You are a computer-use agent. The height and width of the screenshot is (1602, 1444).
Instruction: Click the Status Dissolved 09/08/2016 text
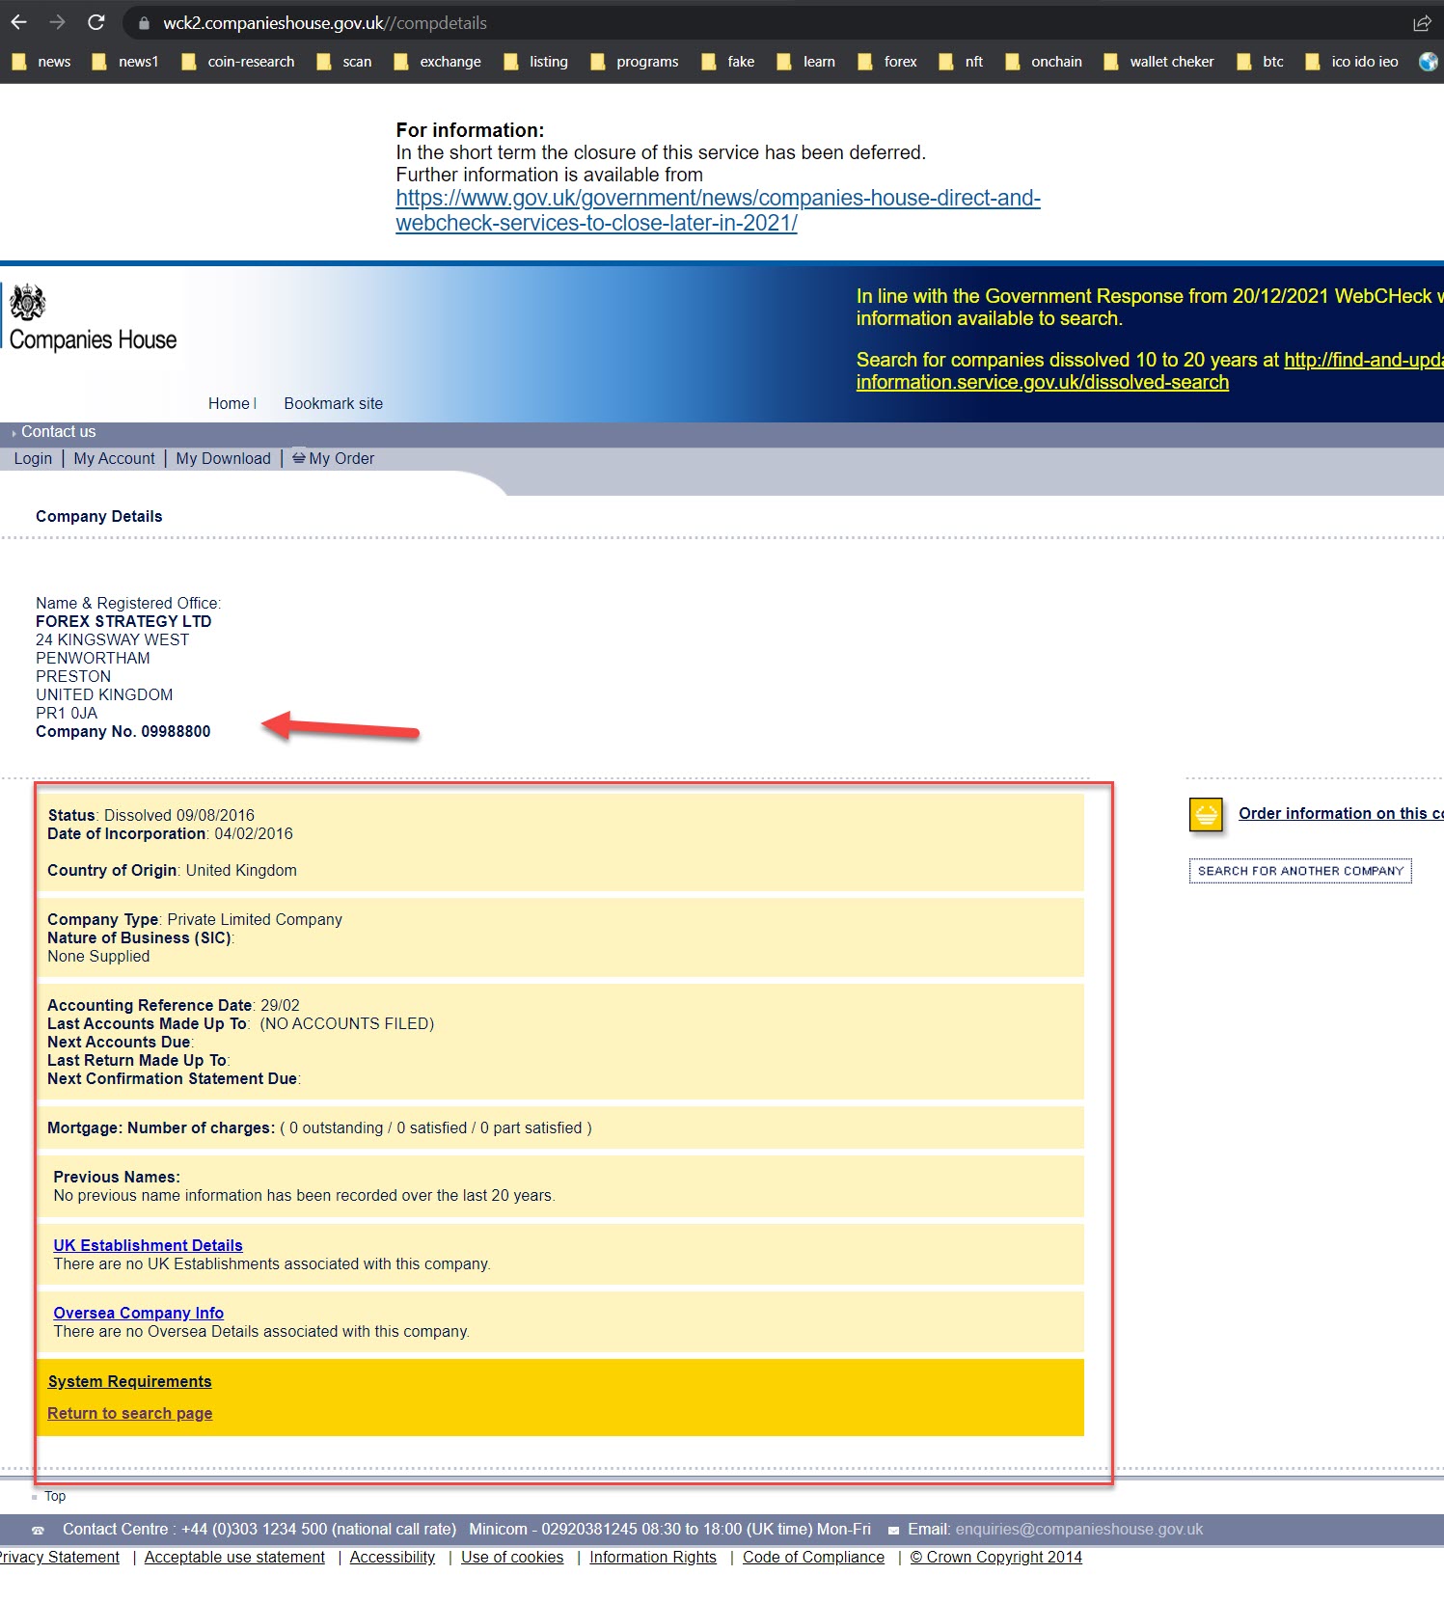click(151, 815)
